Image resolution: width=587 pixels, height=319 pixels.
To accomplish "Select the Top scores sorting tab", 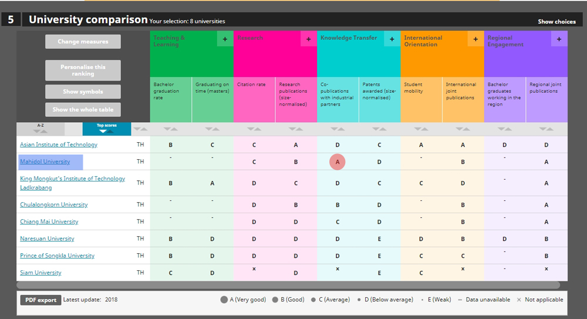I will click(x=106, y=128).
